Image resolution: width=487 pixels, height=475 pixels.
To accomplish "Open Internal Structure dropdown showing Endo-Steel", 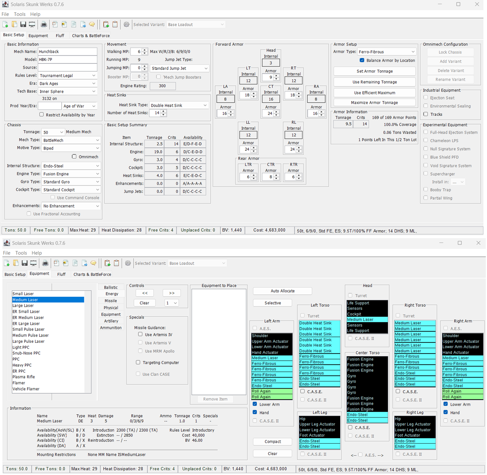I will click(x=71, y=166).
